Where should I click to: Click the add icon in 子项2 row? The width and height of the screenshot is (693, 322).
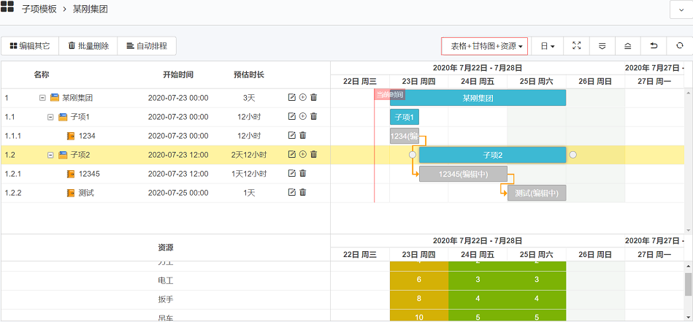click(x=303, y=154)
